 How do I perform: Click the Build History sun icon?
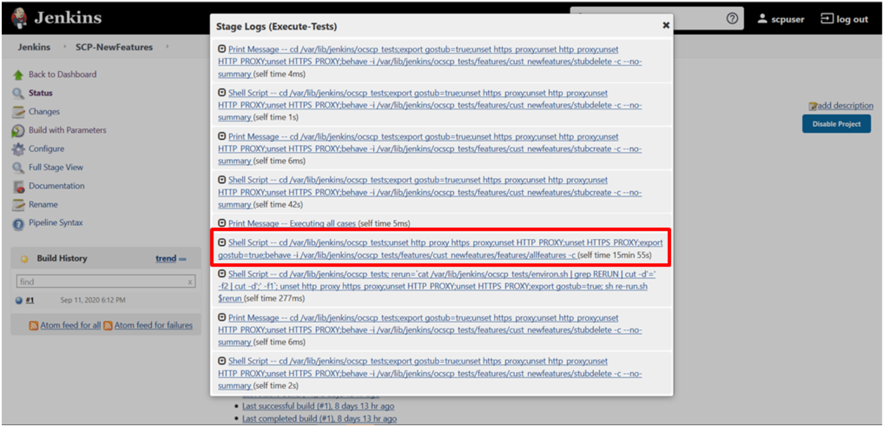pos(24,259)
